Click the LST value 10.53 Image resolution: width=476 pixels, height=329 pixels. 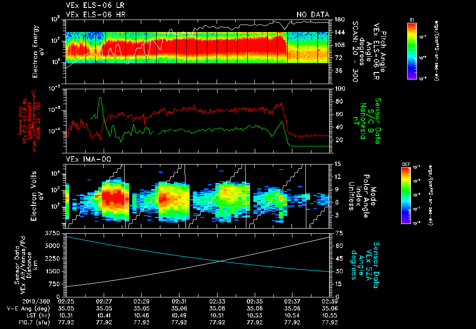coord(254,316)
